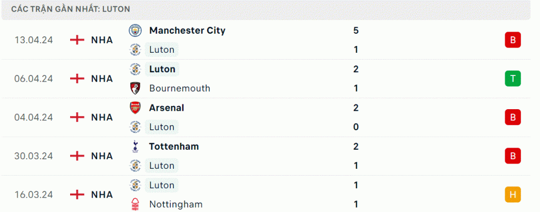Open the Tottenham team link

174,147
